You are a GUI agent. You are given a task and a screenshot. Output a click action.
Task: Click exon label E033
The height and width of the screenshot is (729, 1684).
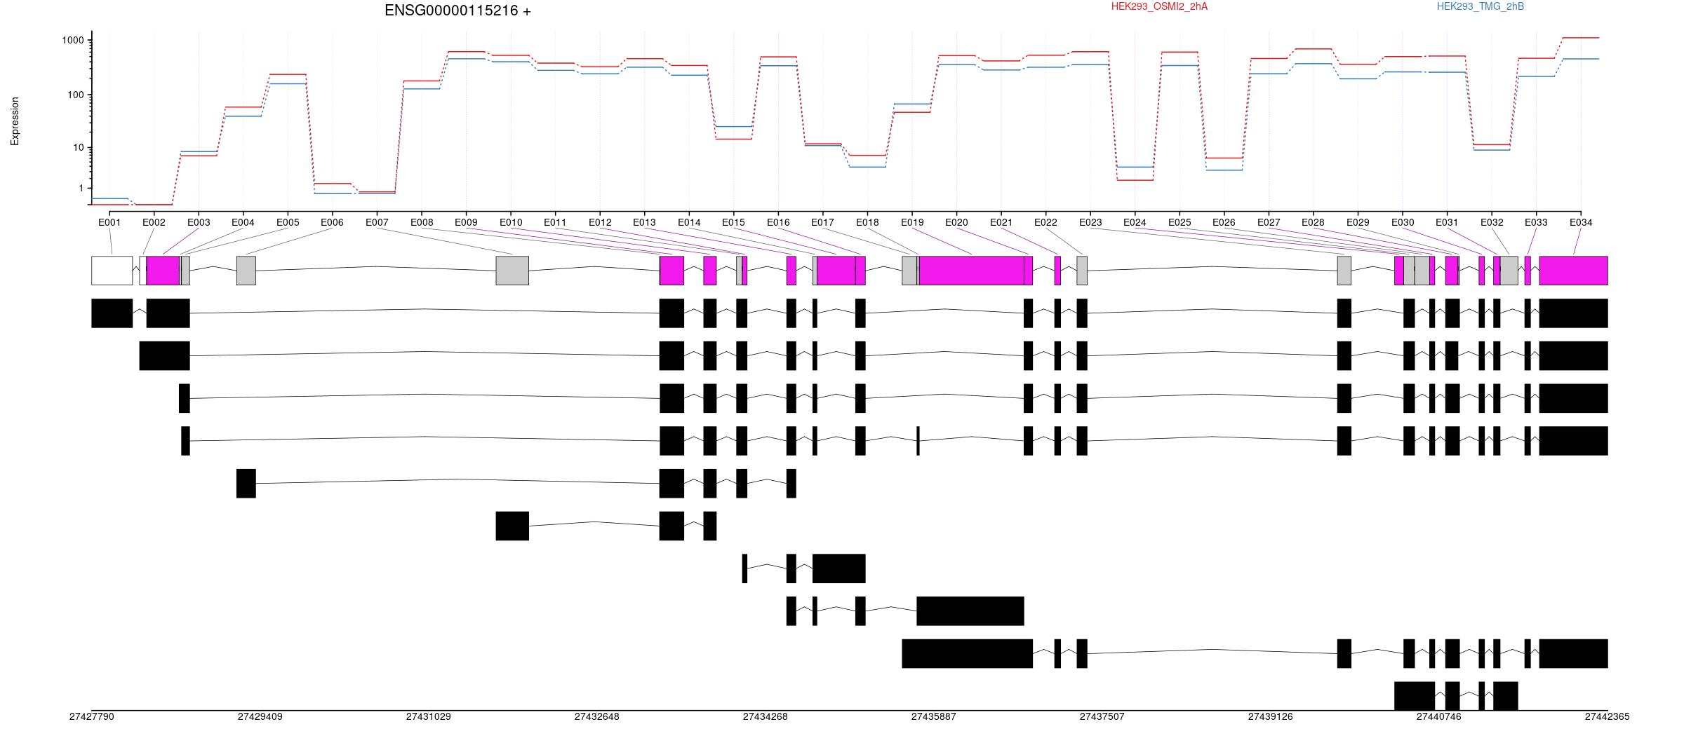[x=1536, y=222]
